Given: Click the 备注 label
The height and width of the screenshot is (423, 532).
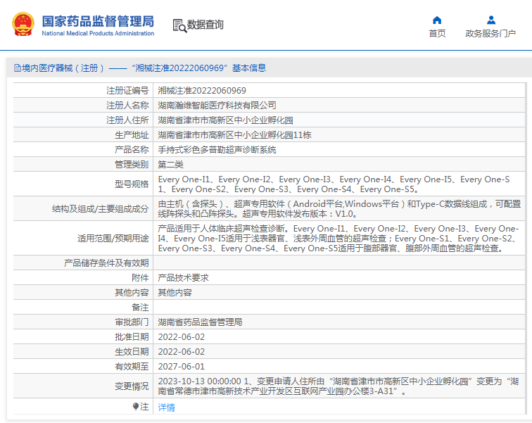Looking at the screenshot, I should click(140, 308).
